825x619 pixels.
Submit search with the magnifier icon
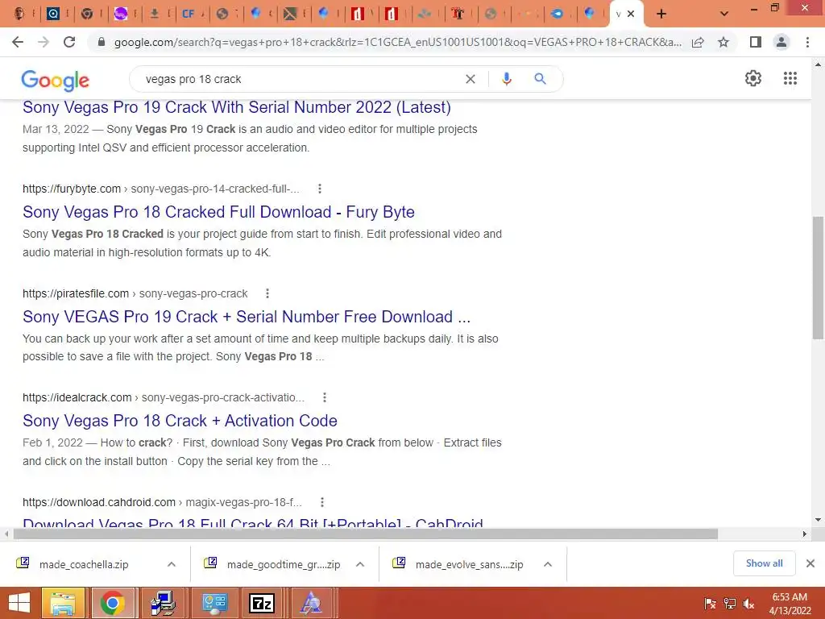point(540,79)
